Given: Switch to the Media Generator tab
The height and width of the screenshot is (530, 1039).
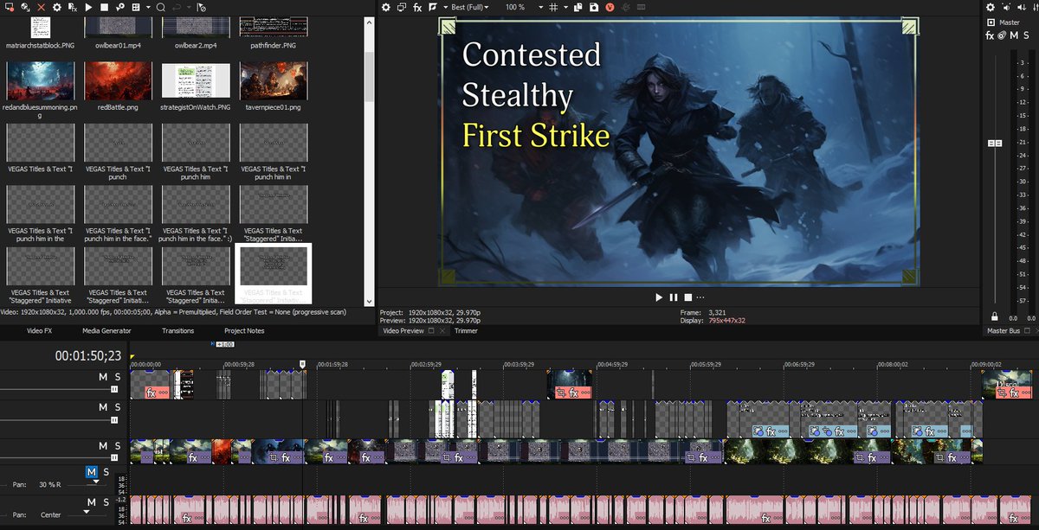Looking at the screenshot, I should coord(106,331).
